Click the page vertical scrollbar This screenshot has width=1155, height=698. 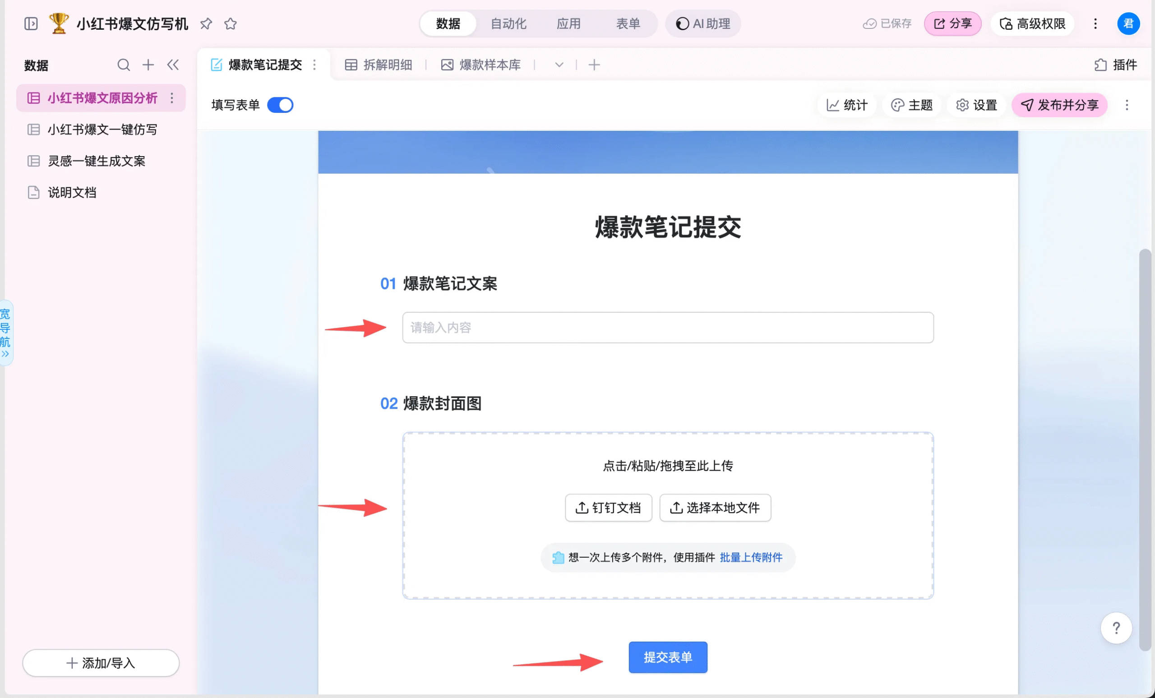click(1145, 450)
